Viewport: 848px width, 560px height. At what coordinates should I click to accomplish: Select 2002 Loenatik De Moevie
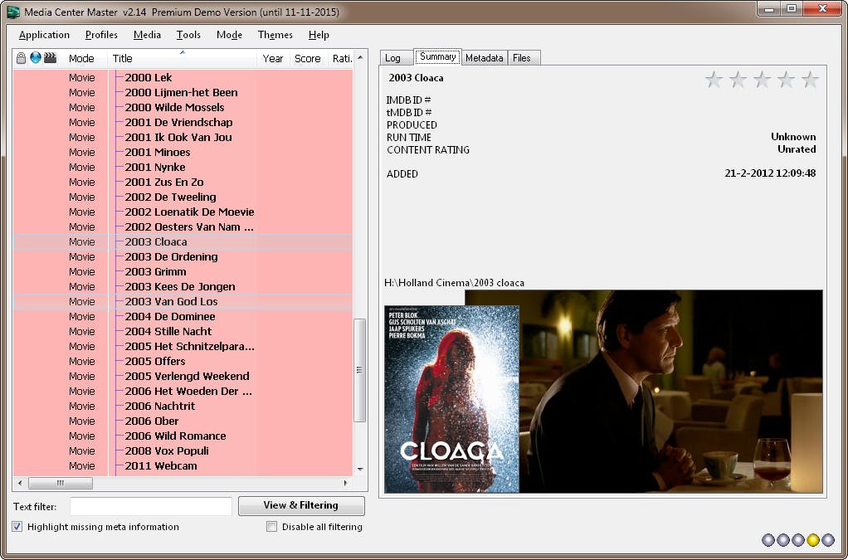tap(183, 212)
